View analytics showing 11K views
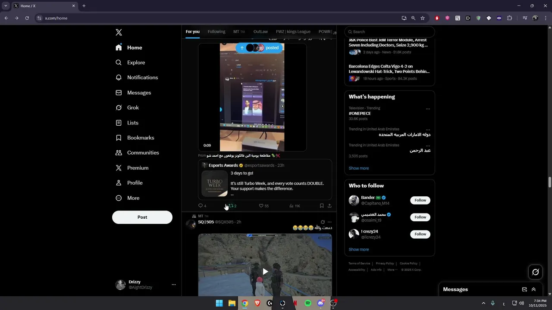 (295, 206)
